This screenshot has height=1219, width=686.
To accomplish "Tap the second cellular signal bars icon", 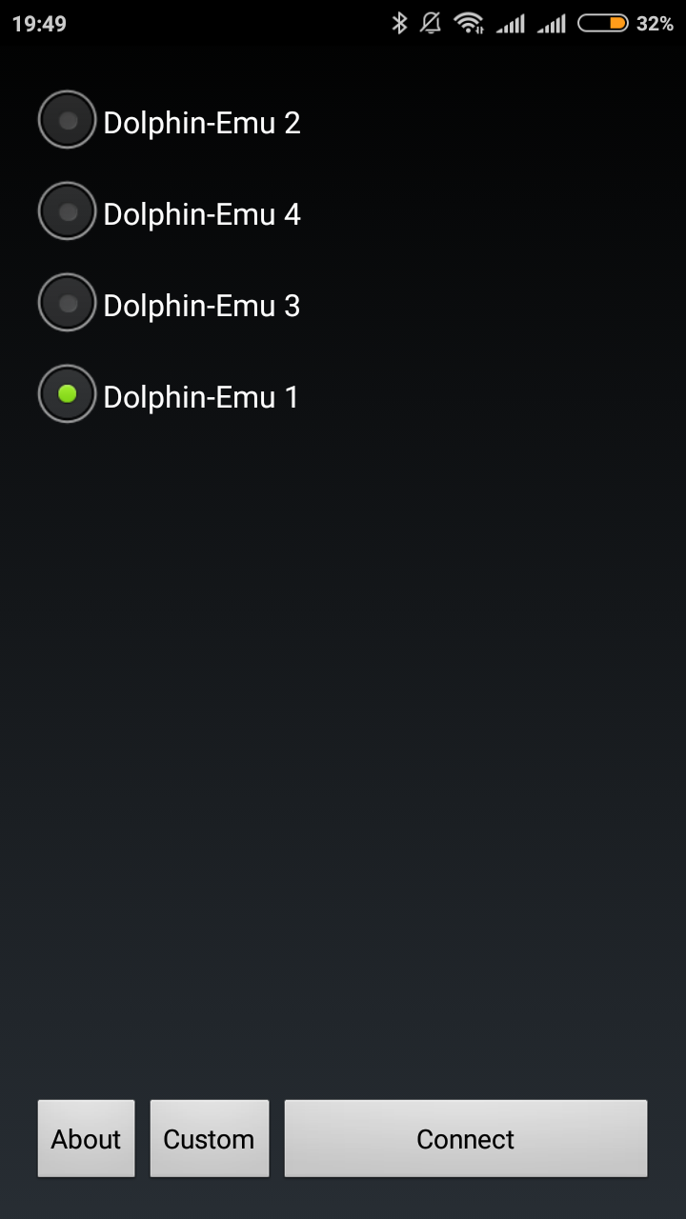I will (552, 24).
